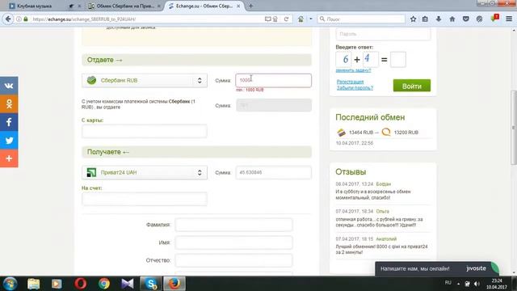Bookmark this page star icon

click(413, 19)
